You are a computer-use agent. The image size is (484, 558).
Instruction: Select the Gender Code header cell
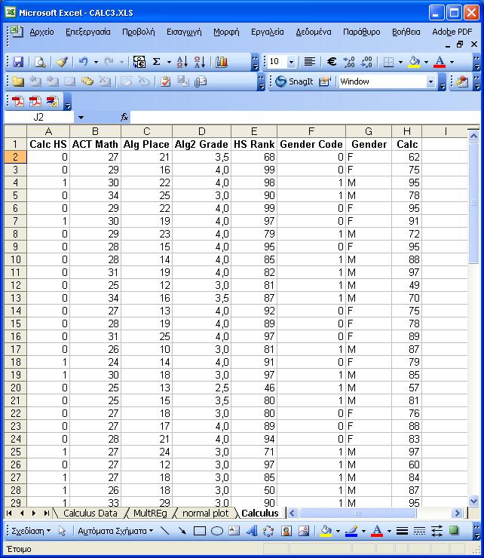[x=311, y=144]
